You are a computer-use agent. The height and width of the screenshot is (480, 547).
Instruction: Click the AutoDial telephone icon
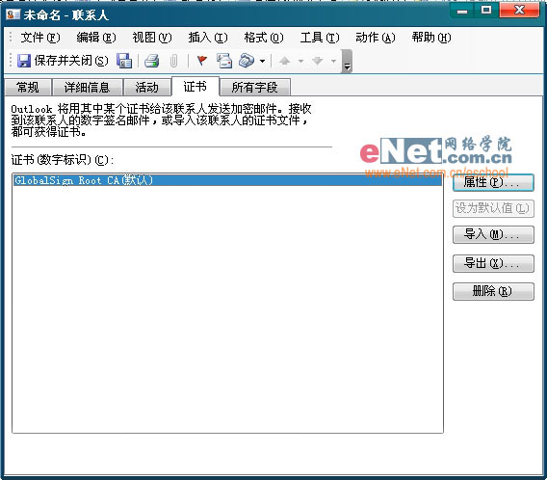click(x=247, y=61)
